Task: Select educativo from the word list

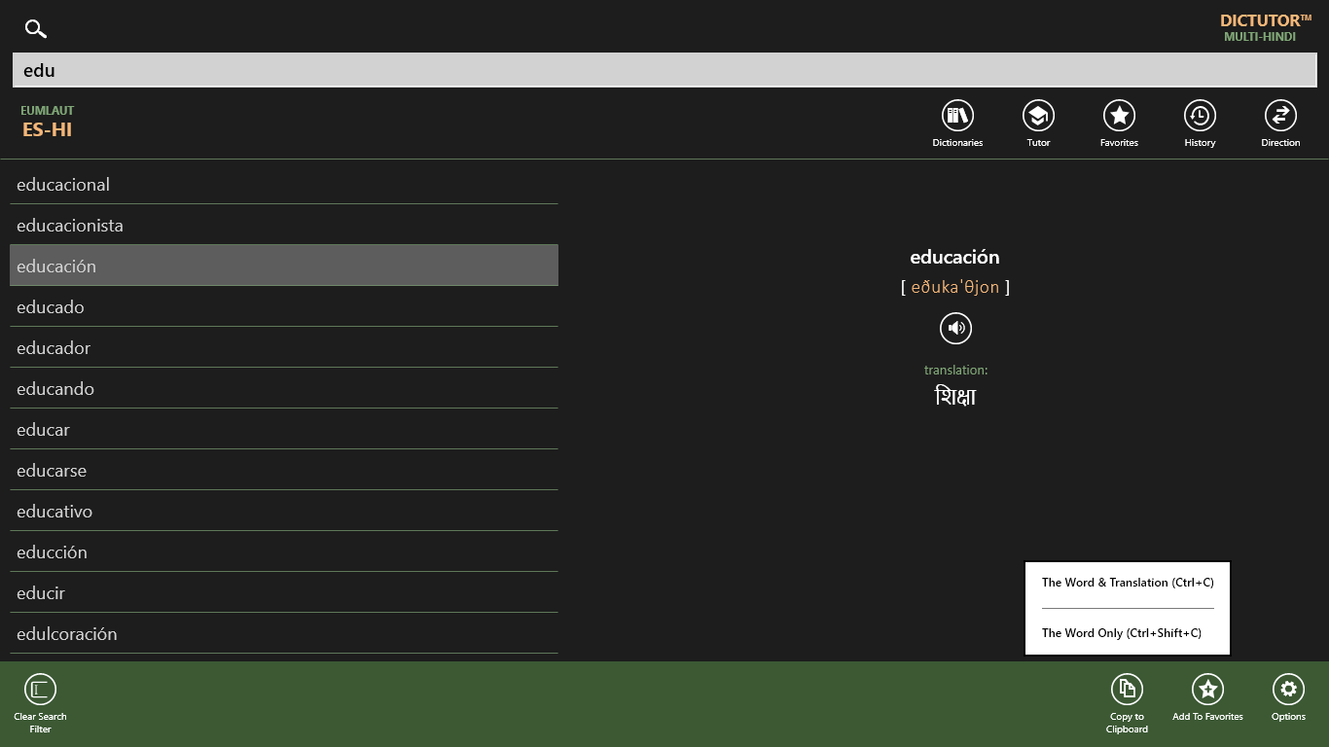Action: (284, 512)
